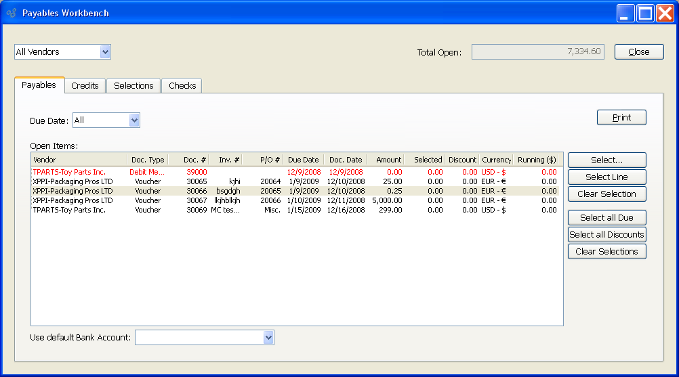Switch to the Credits tab
The image size is (679, 377).
[x=85, y=85]
